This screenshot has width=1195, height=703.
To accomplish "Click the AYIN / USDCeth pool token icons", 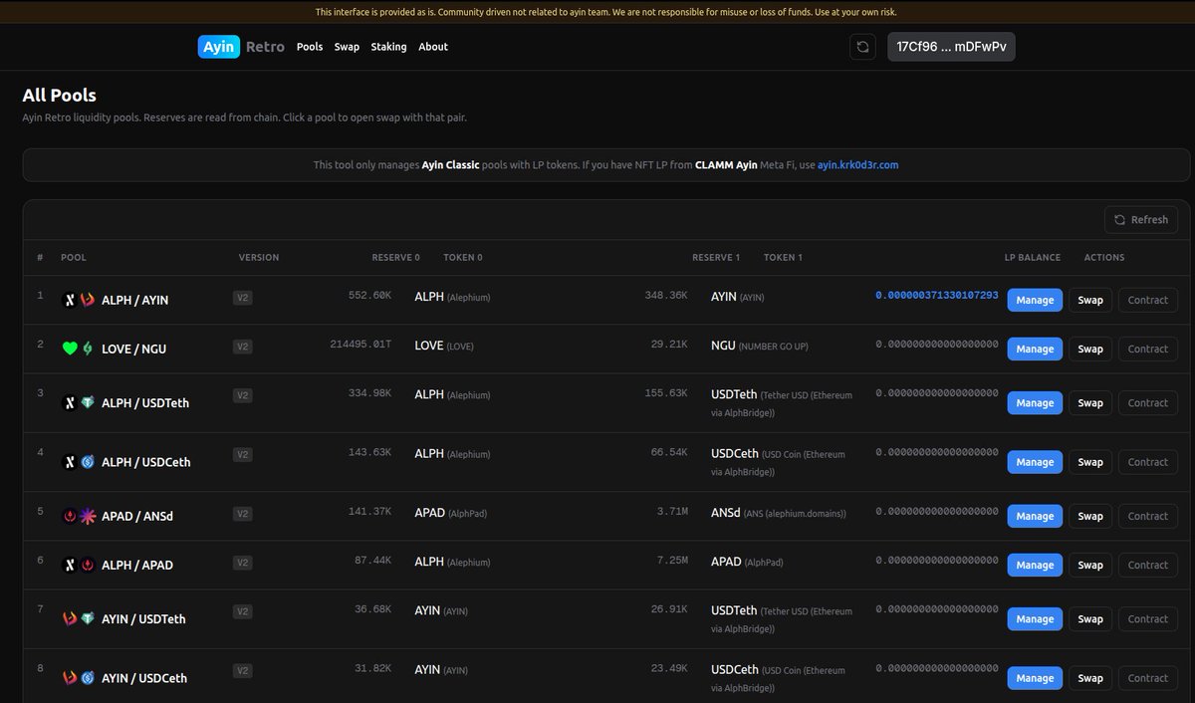I will click(78, 678).
